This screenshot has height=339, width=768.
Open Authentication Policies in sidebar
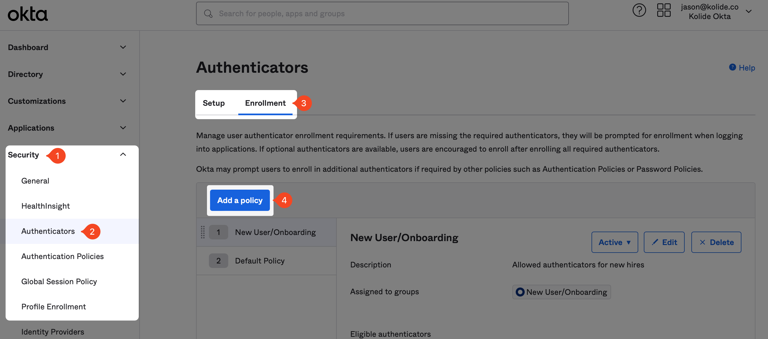click(x=62, y=256)
